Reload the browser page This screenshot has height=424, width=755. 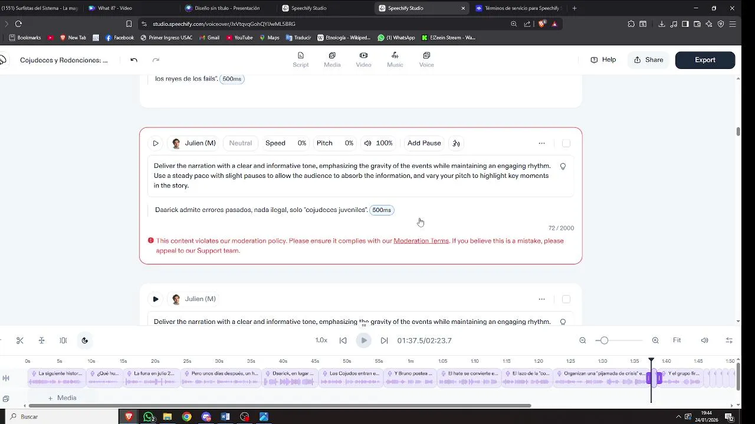(18, 24)
